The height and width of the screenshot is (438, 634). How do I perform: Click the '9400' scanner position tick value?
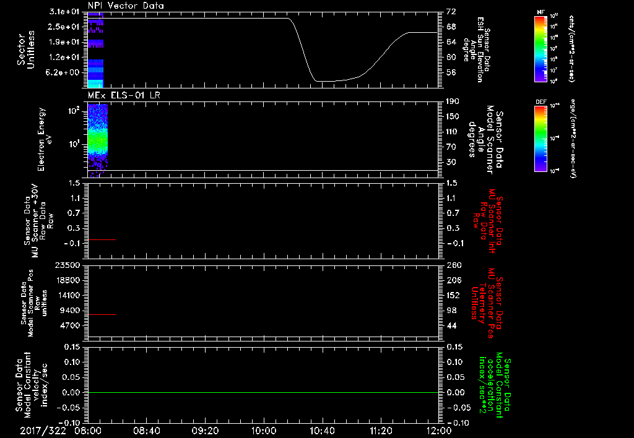tap(70, 311)
